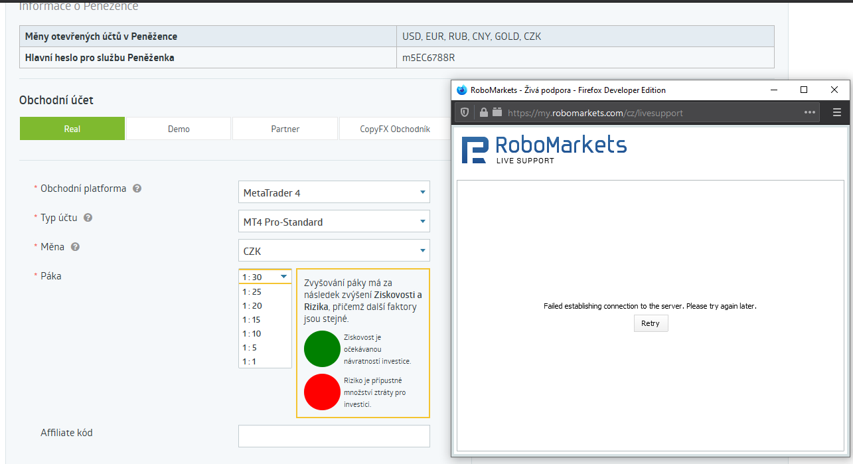Click help icon next to Měna
Viewport: 853px width, 464px height.
pyautogui.click(x=75, y=247)
